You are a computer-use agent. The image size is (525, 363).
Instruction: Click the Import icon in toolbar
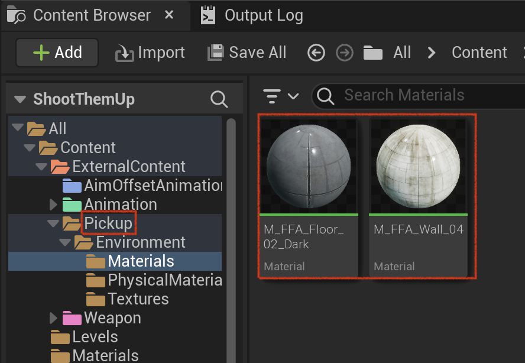125,54
